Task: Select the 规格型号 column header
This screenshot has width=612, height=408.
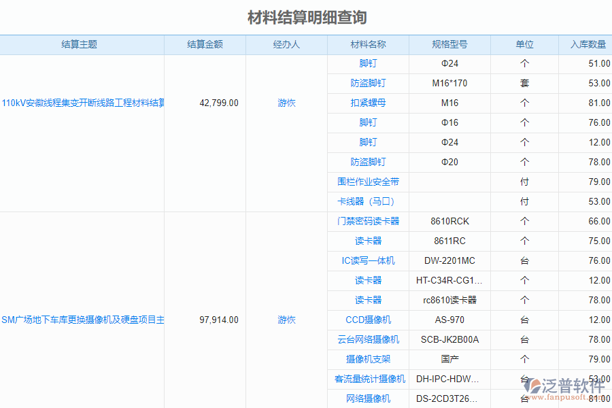Action: tap(449, 44)
